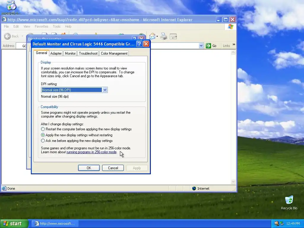Click the help question mark on monitor dialog

coord(139,44)
